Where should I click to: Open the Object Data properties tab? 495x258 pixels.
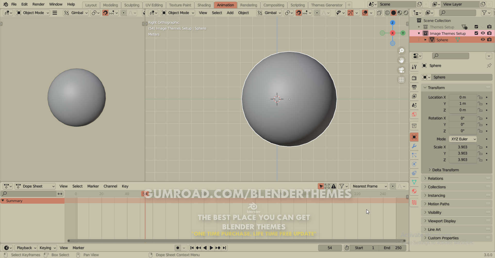414,182
